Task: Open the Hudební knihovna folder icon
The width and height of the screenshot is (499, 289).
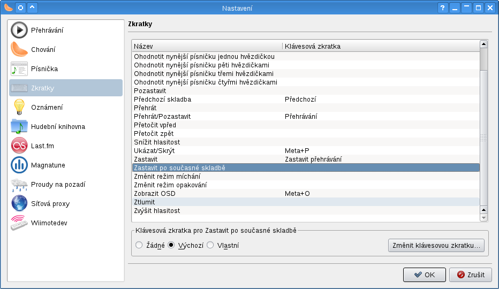Action: (19, 126)
